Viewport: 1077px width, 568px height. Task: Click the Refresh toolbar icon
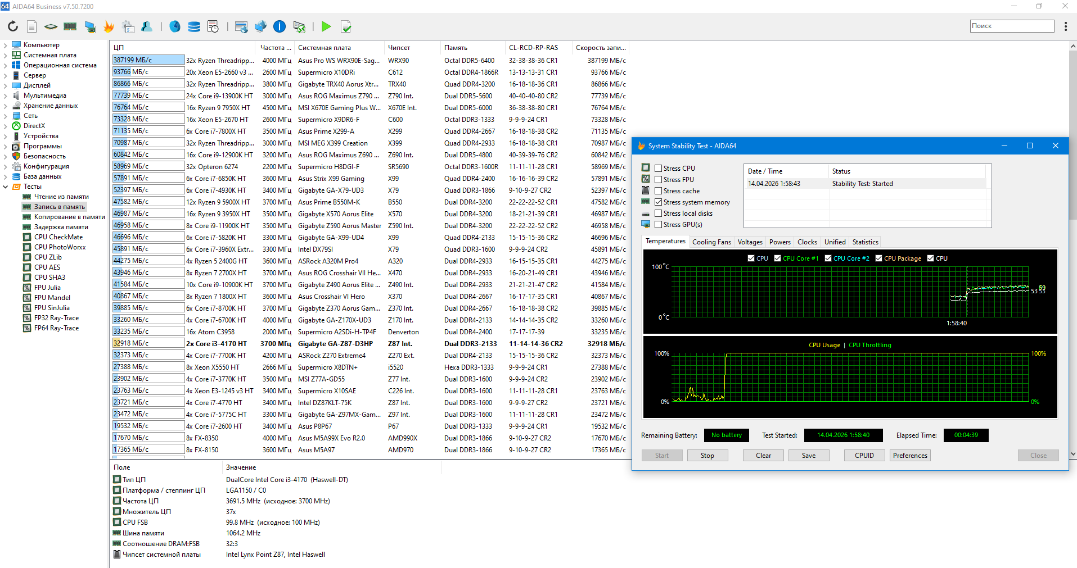(13, 26)
